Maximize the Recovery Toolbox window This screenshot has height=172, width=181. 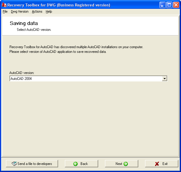click(169, 5)
